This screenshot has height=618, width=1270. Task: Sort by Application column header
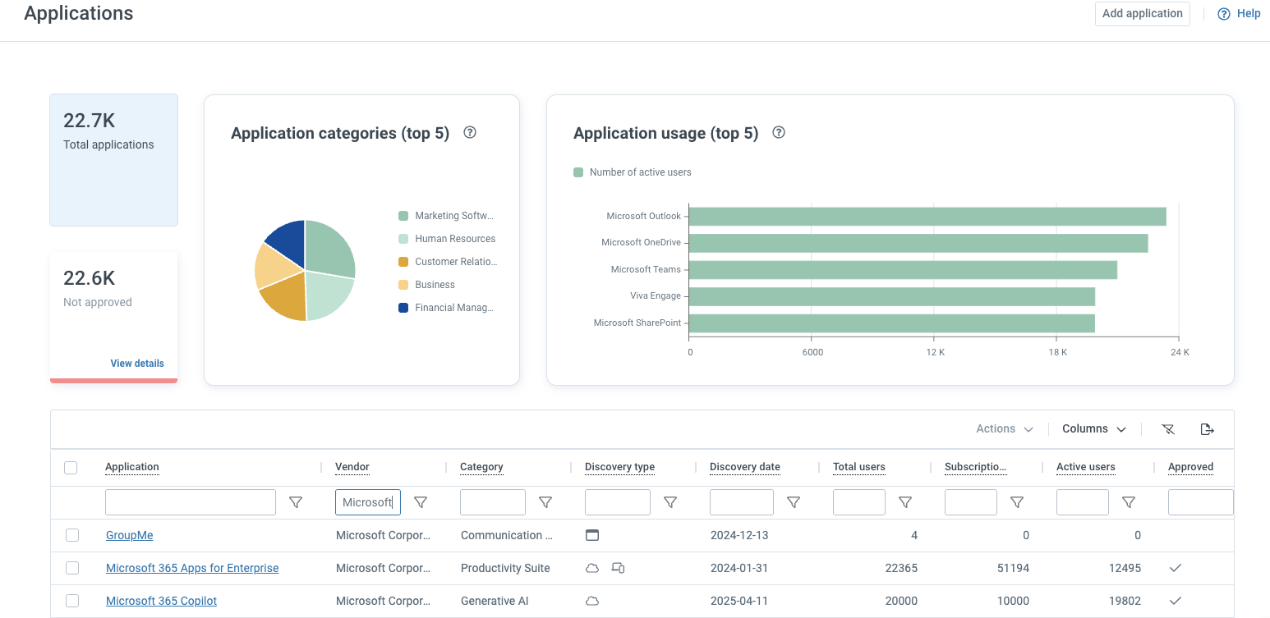click(132, 467)
